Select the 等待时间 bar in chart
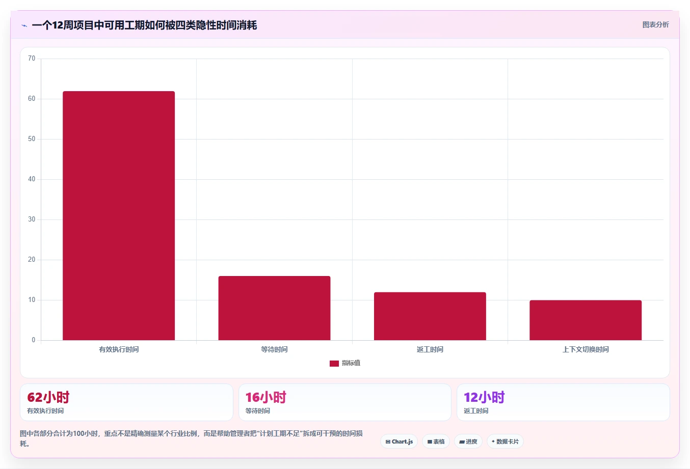 pos(274,308)
